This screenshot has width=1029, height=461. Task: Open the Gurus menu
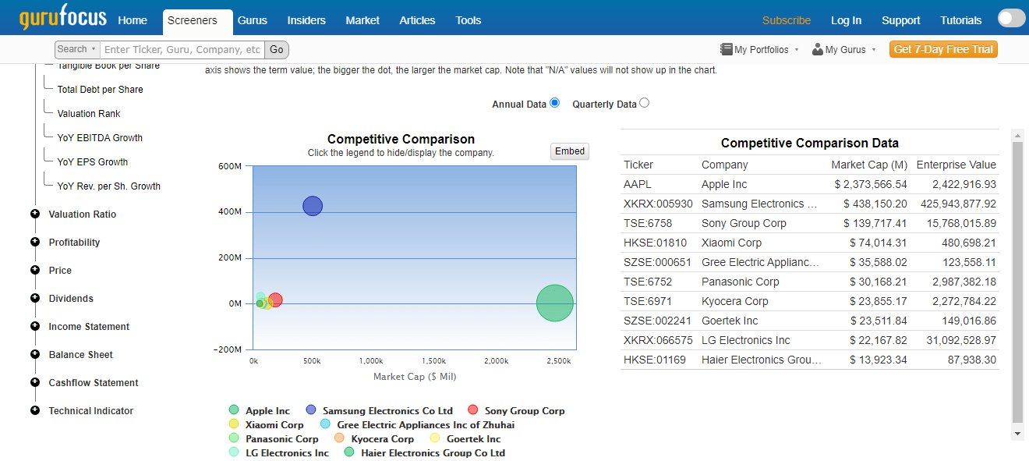point(253,20)
